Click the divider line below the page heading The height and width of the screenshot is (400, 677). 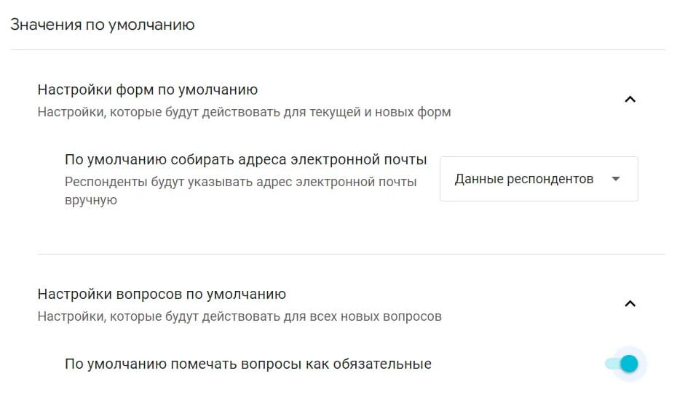338,49
